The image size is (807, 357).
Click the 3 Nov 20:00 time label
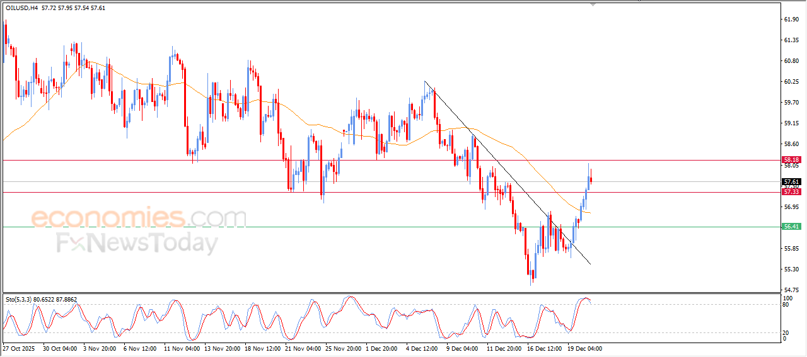coord(100,348)
